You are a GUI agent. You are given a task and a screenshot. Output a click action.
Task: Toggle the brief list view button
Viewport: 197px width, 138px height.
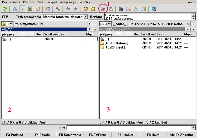tap(15, 9)
